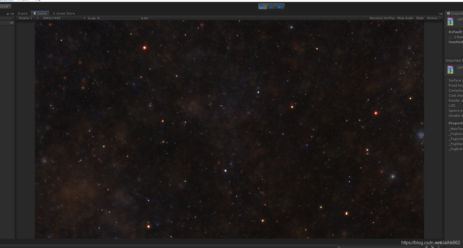Click the Inspector info icon
The width and height of the screenshot is (463, 248).
(448, 13)
